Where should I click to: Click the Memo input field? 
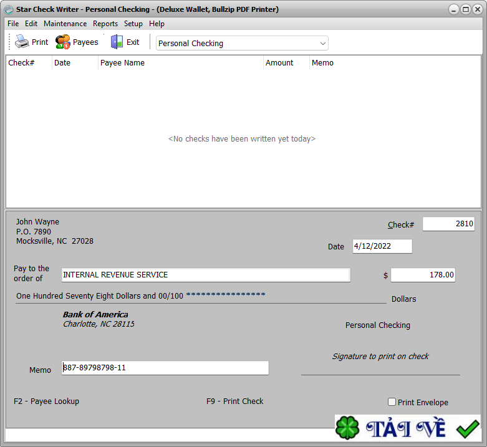point(165,368)
